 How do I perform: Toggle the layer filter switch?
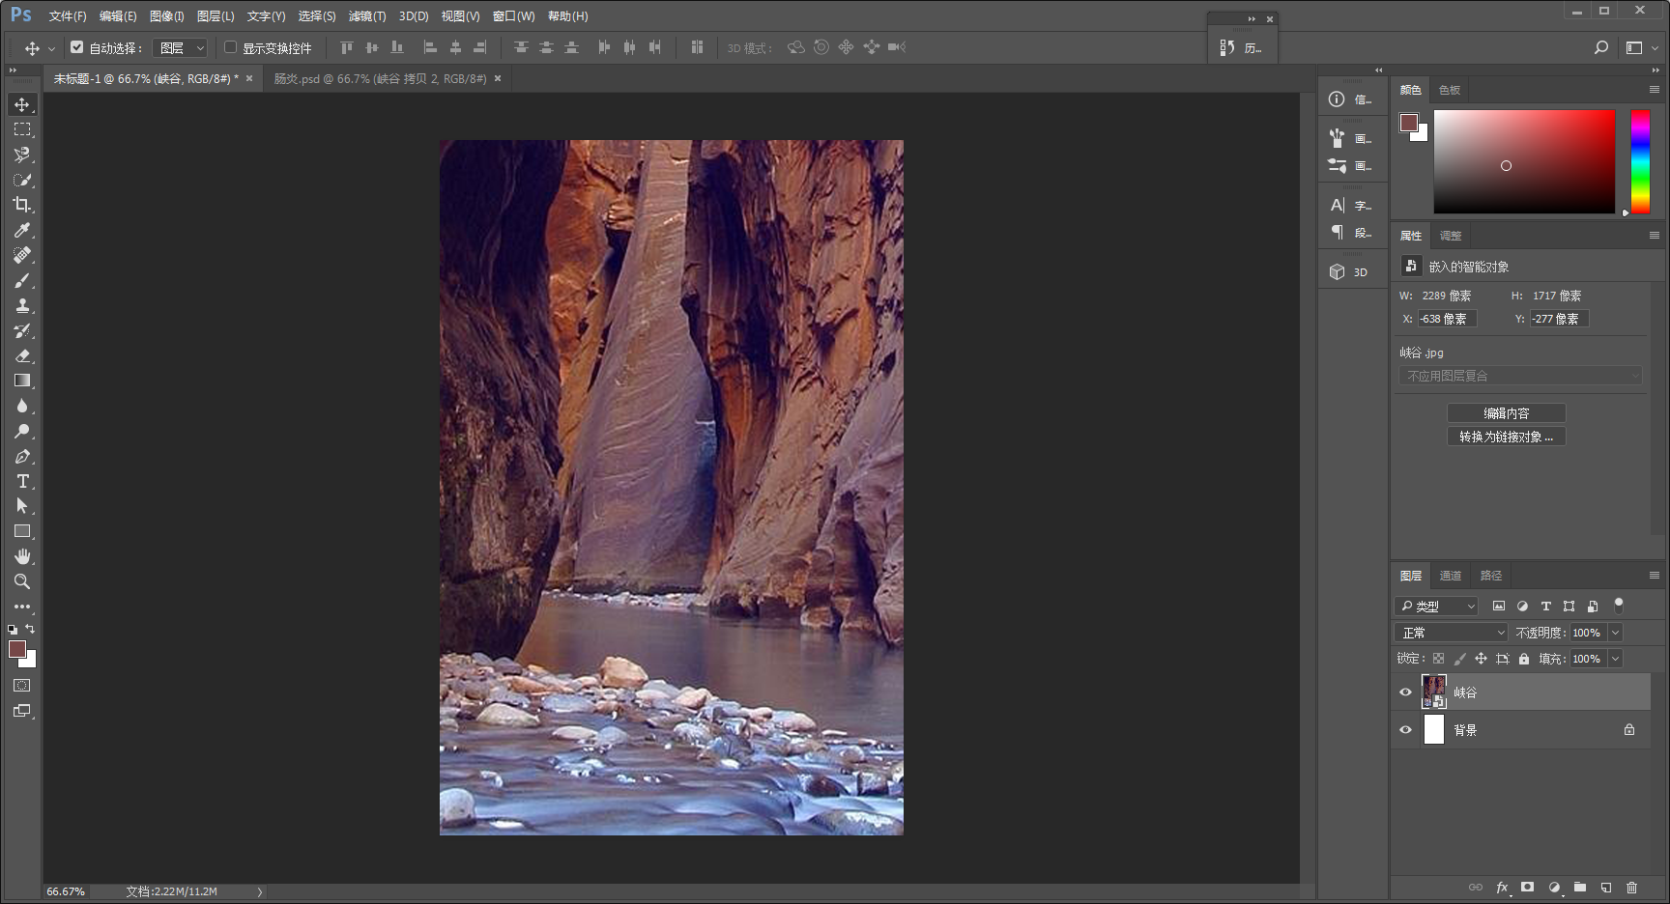[x=1619, y=605]
